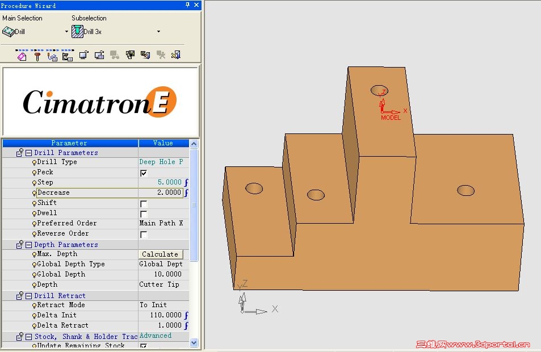Click the Drill 3x subselection icon
Image resolution: width=541 pixels, height=352 pixels.
(77, 31)
